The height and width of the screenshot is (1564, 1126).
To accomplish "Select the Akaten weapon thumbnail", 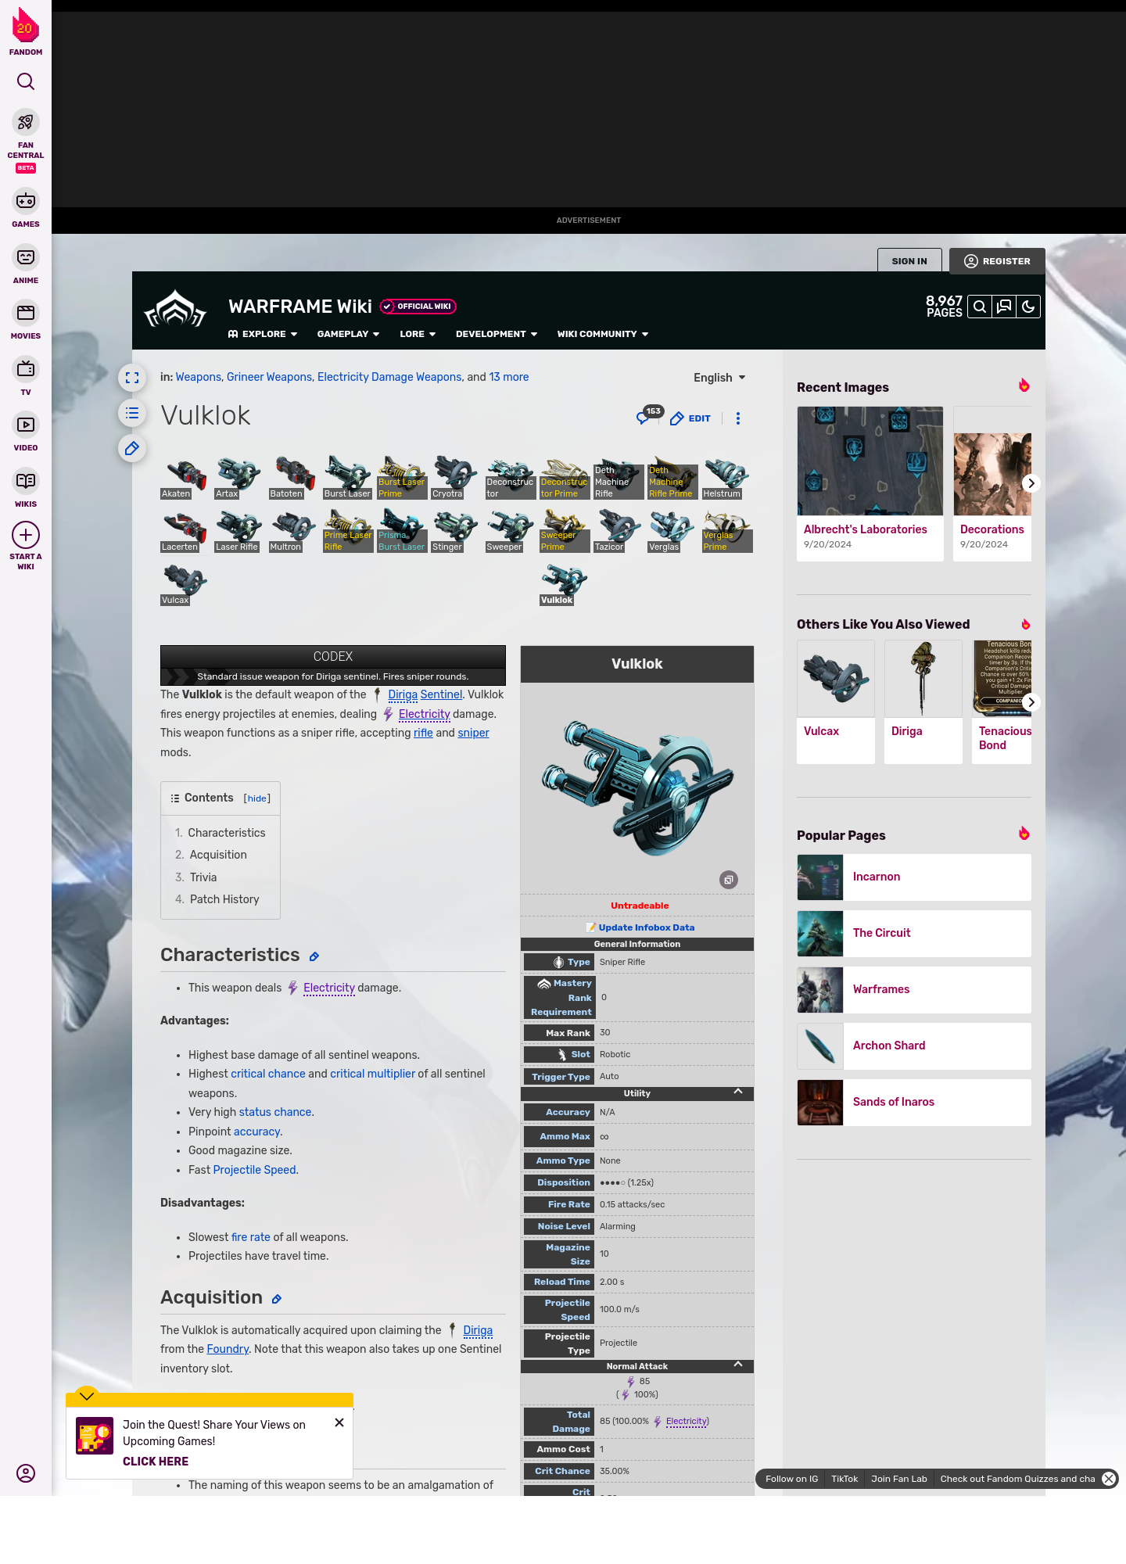I will (185, 477).
